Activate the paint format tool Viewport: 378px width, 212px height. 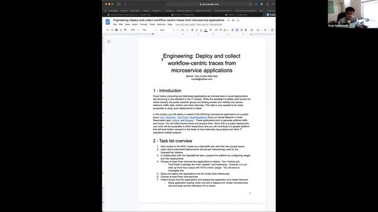pos(125,30)
